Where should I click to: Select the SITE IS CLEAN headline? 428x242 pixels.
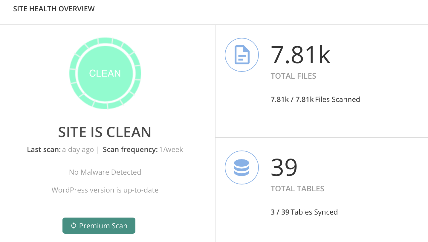coord(105,132)
